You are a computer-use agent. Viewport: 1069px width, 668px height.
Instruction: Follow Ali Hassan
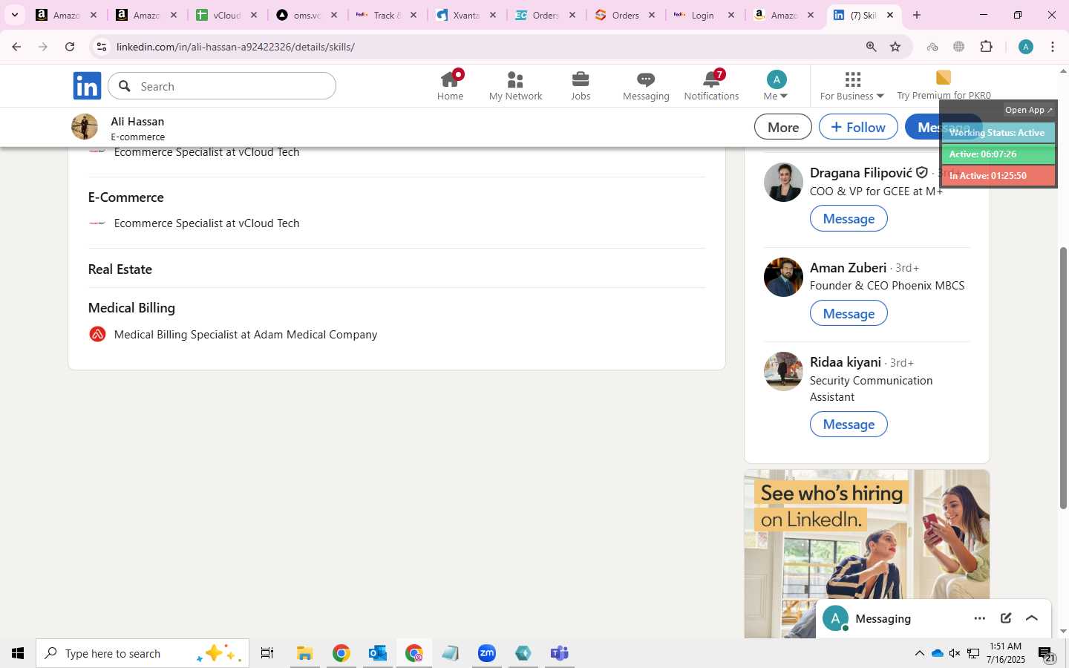(858, 127)
